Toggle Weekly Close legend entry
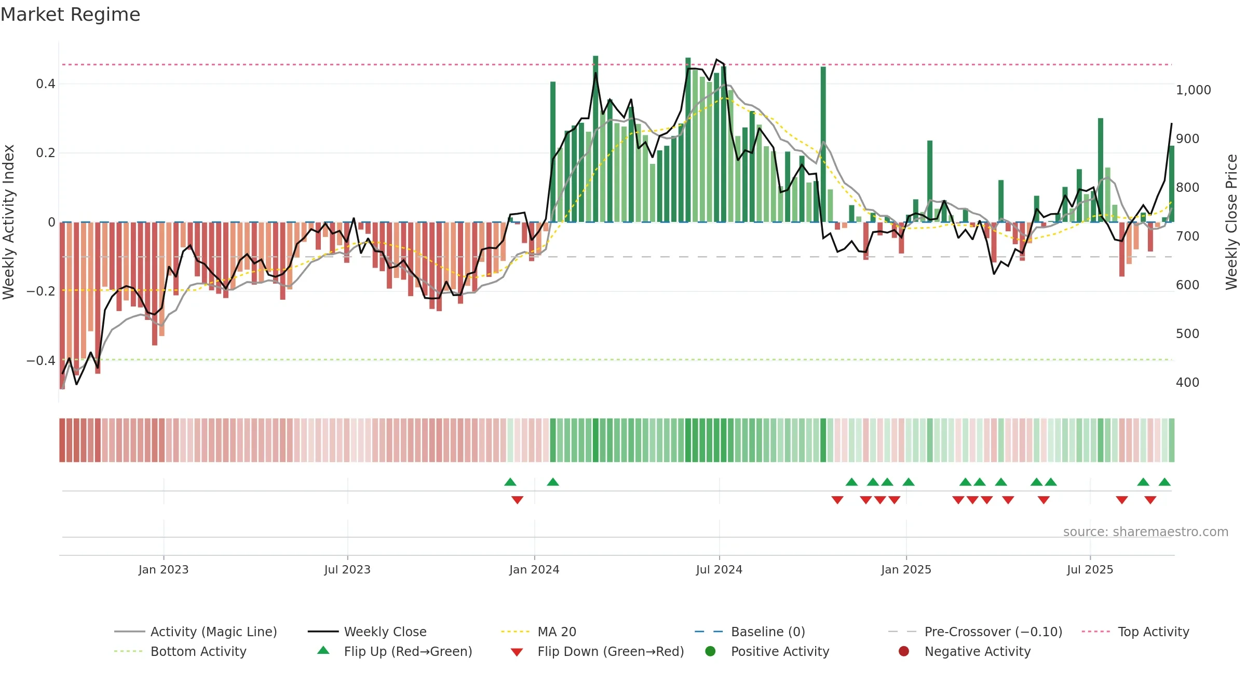Image resolution: width=1246 pixels, height=700 pixels. [367, 632]
